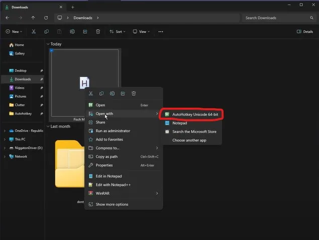319x240 pixels.
Task: Click the Search Downloads field
Action: click(x=278, y=18)
